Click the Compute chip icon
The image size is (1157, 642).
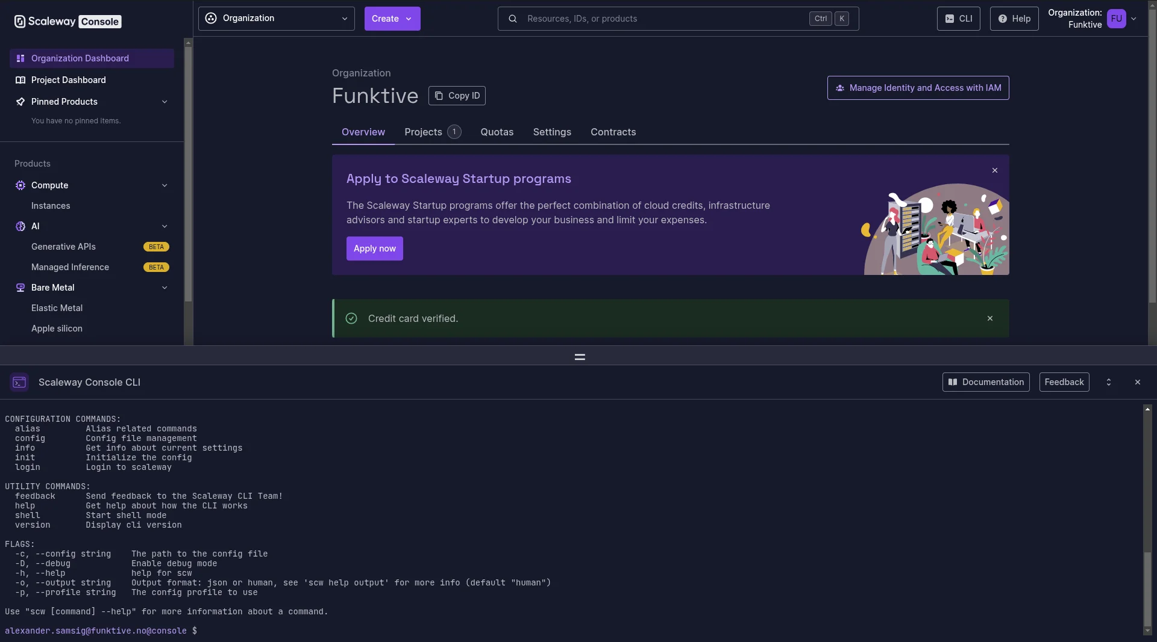click(x=20, y=185)
